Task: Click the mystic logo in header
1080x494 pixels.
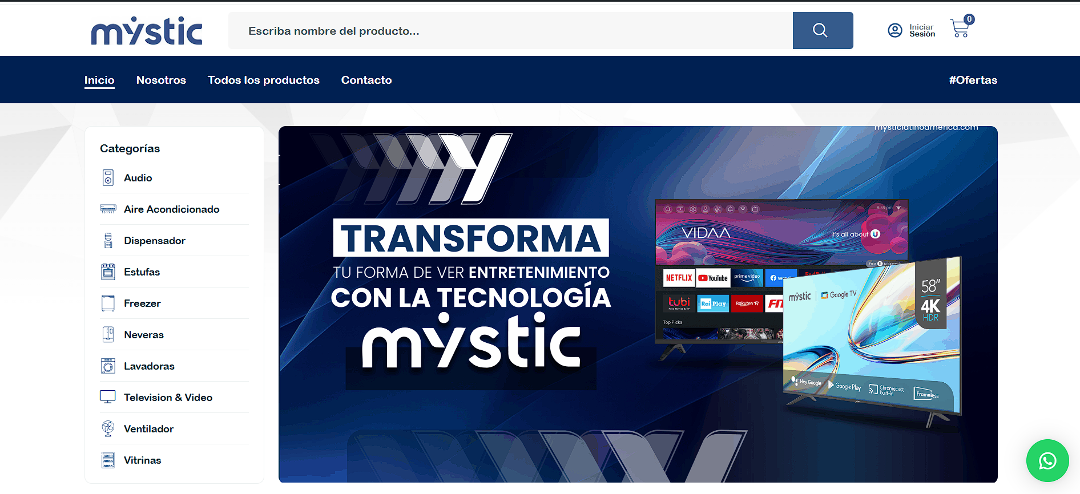Action: point(147,31)
